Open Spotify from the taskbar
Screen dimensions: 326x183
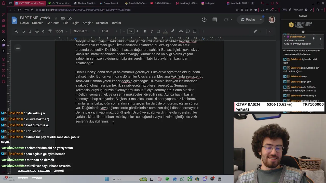[x=167, y=179]
